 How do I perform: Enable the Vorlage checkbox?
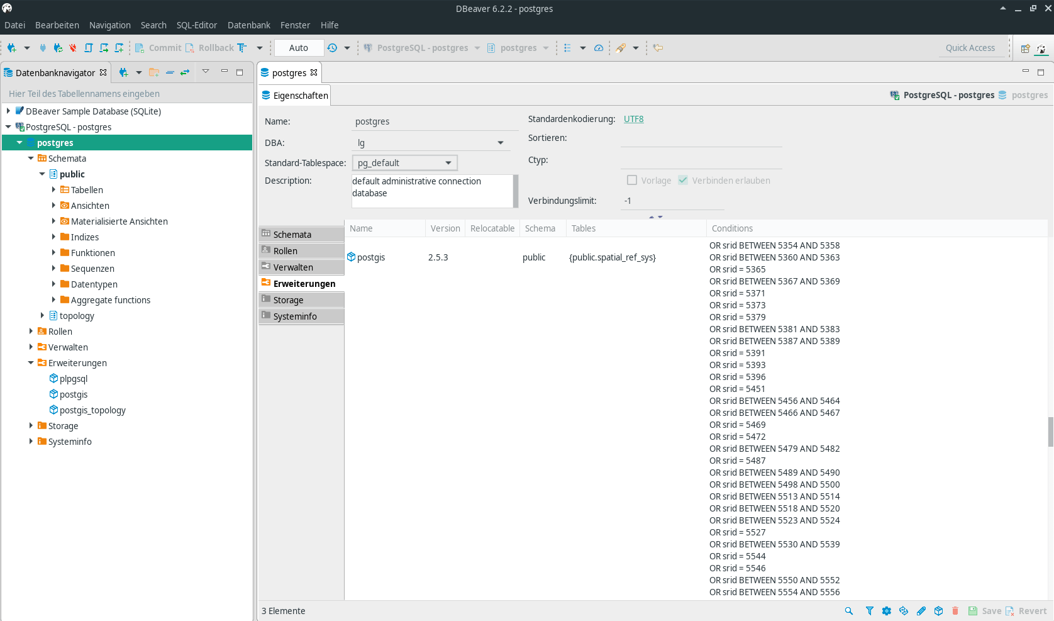(633, 180)
